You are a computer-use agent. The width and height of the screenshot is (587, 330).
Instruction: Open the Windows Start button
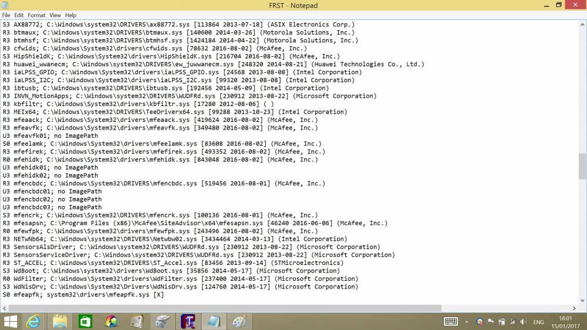tap(11, 321)
